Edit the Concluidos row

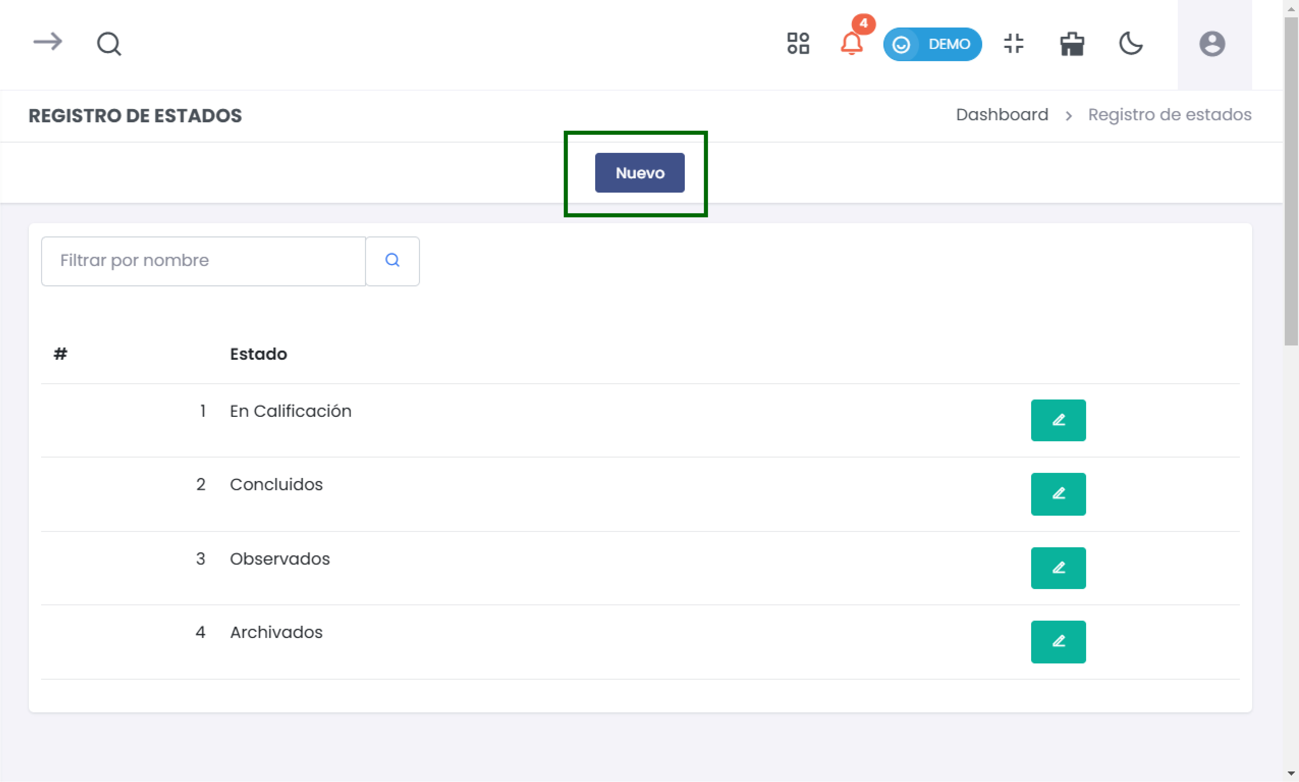1058,494
